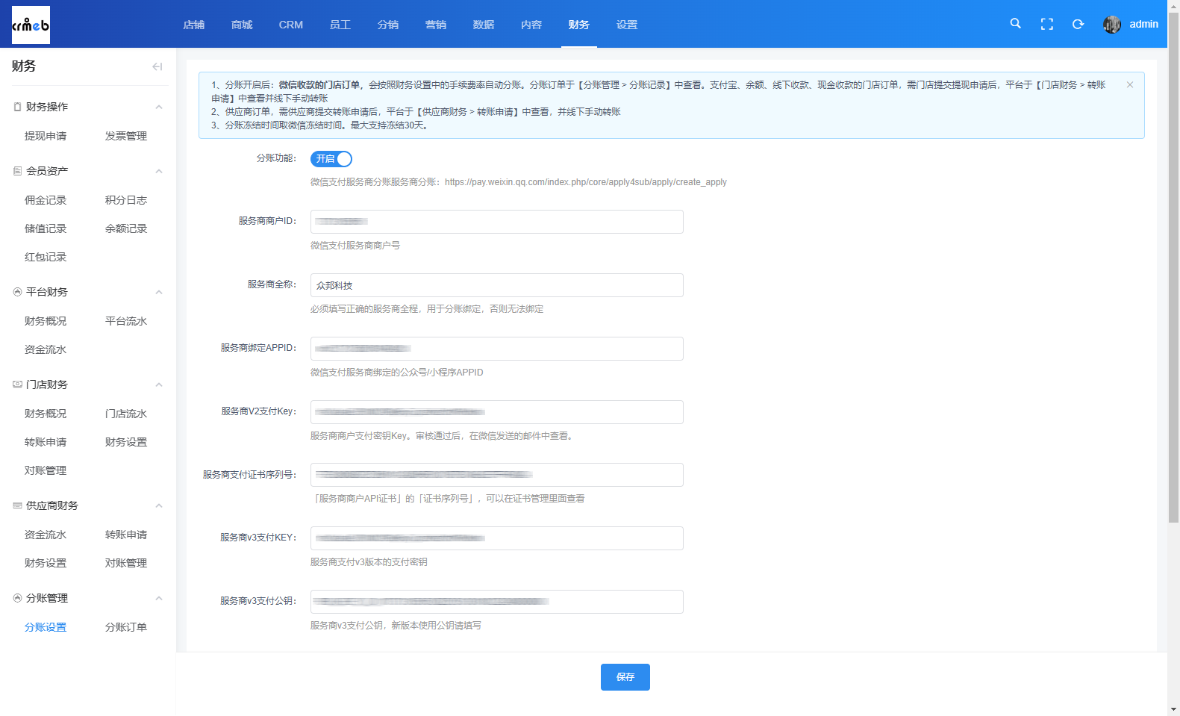The height and width of the screenshot is (716, 1180).
Task: Collapse the sidebar using the fold icon
Action: coord(157,66)
